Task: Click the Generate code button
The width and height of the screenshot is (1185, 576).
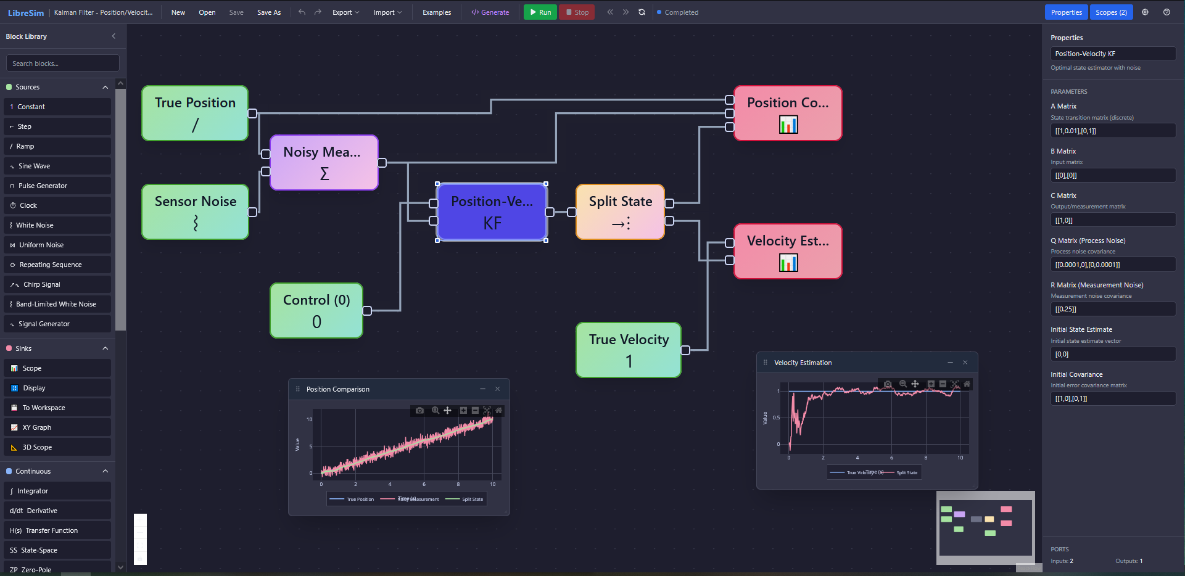Action: pyautogui.click(x=490, y=12)
